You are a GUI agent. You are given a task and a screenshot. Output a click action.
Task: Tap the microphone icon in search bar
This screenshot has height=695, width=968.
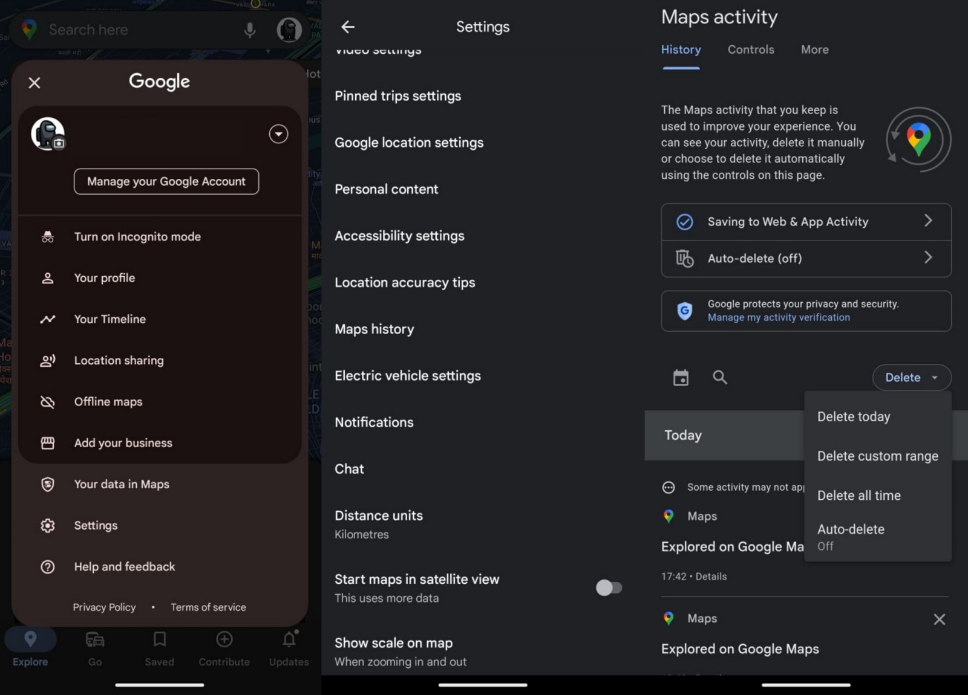[x=249, y=29]
